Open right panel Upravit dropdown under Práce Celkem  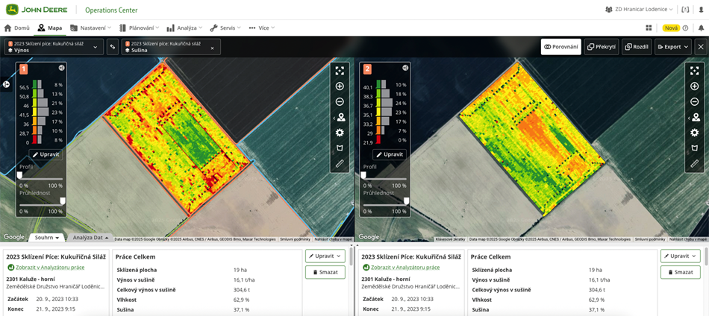click(x=681, y=256)
